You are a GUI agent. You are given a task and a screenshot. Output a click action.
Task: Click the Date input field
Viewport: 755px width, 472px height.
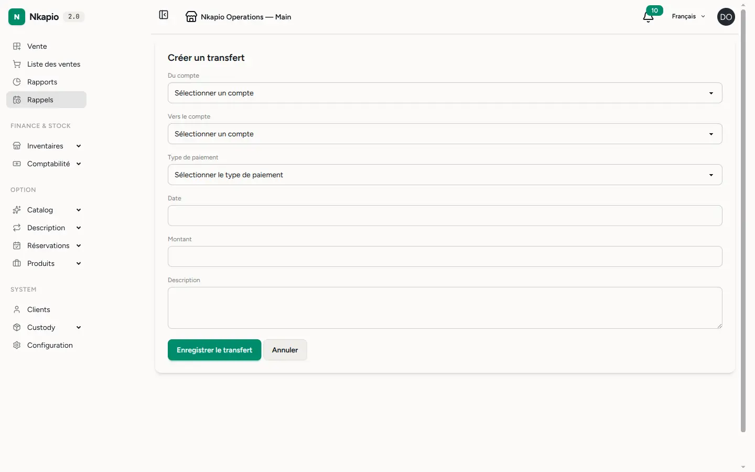pos(445,216)
